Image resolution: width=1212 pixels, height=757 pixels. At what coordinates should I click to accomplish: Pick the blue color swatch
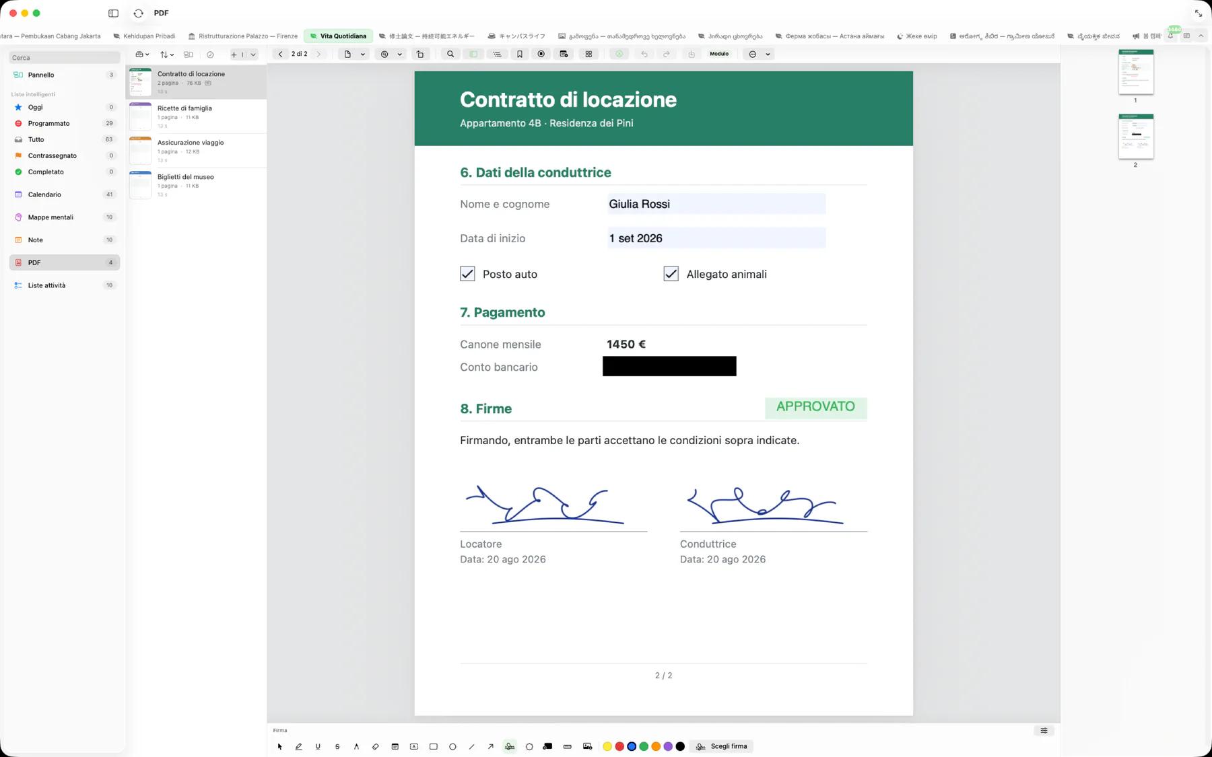[632, 746]
